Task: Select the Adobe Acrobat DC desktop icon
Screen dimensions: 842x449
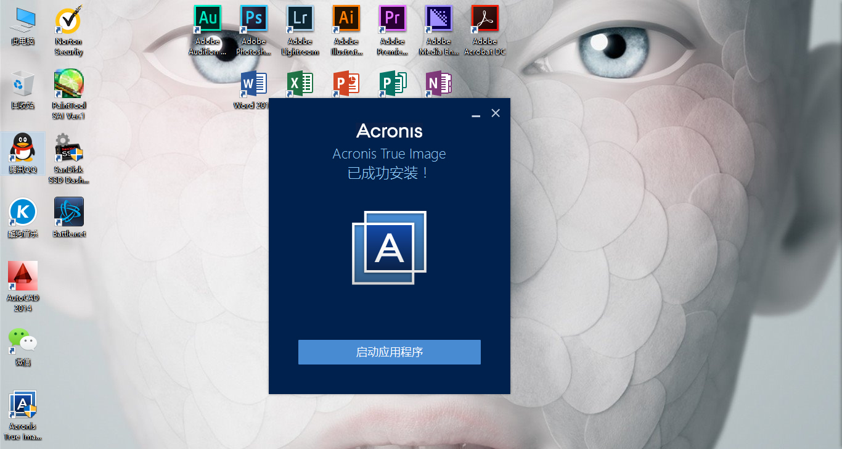Action: [484, 30]
